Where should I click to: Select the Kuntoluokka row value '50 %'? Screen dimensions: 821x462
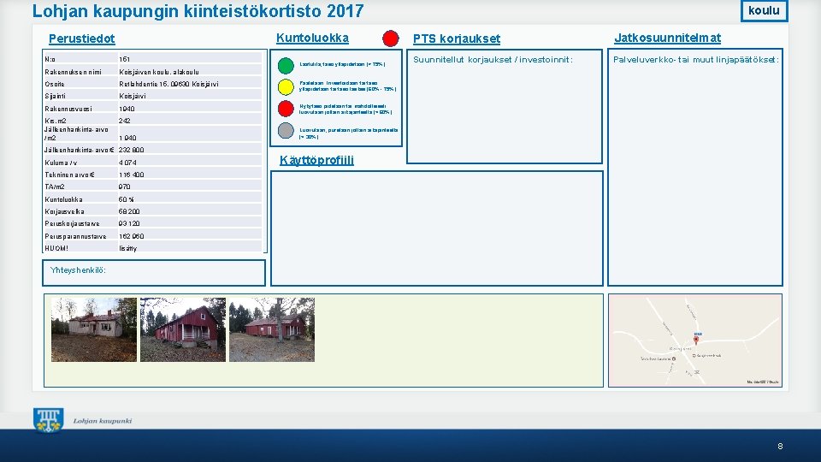point(127,199)
